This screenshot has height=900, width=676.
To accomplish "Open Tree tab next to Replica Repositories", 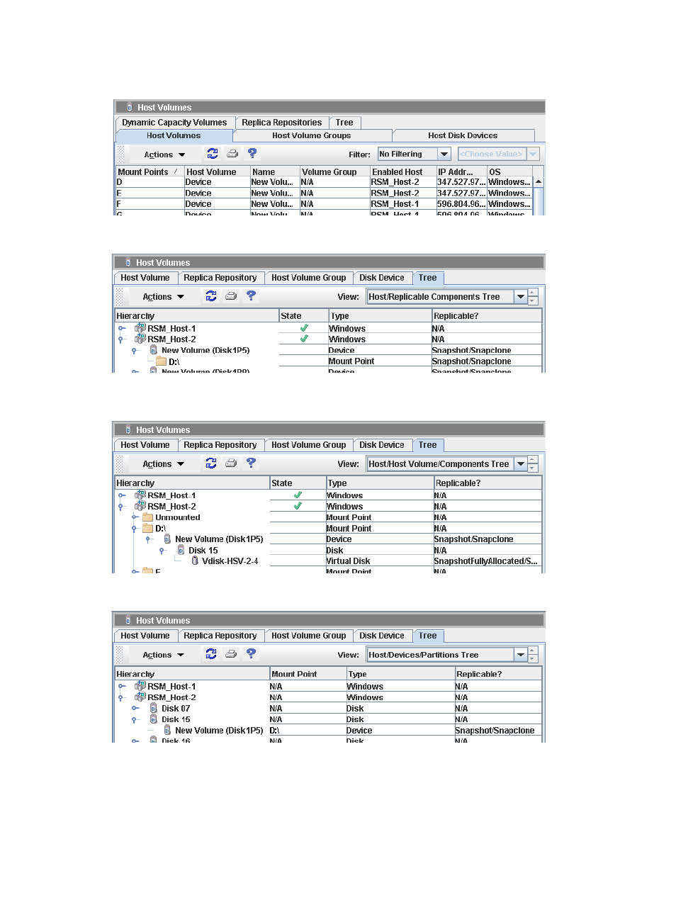I will click(344, 123).
